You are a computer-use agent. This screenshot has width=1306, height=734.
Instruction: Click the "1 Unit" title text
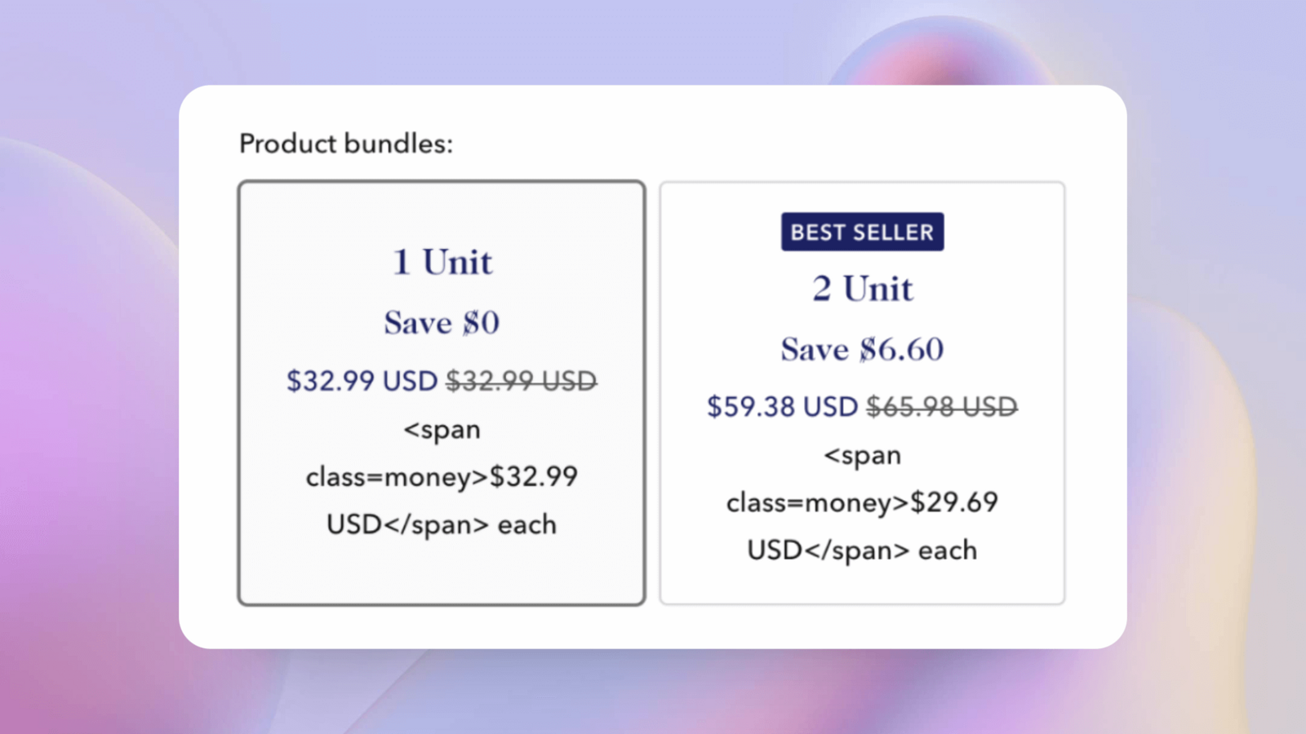click(442, 263)
